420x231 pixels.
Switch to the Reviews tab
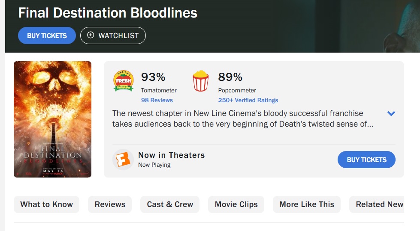(110, 204)
